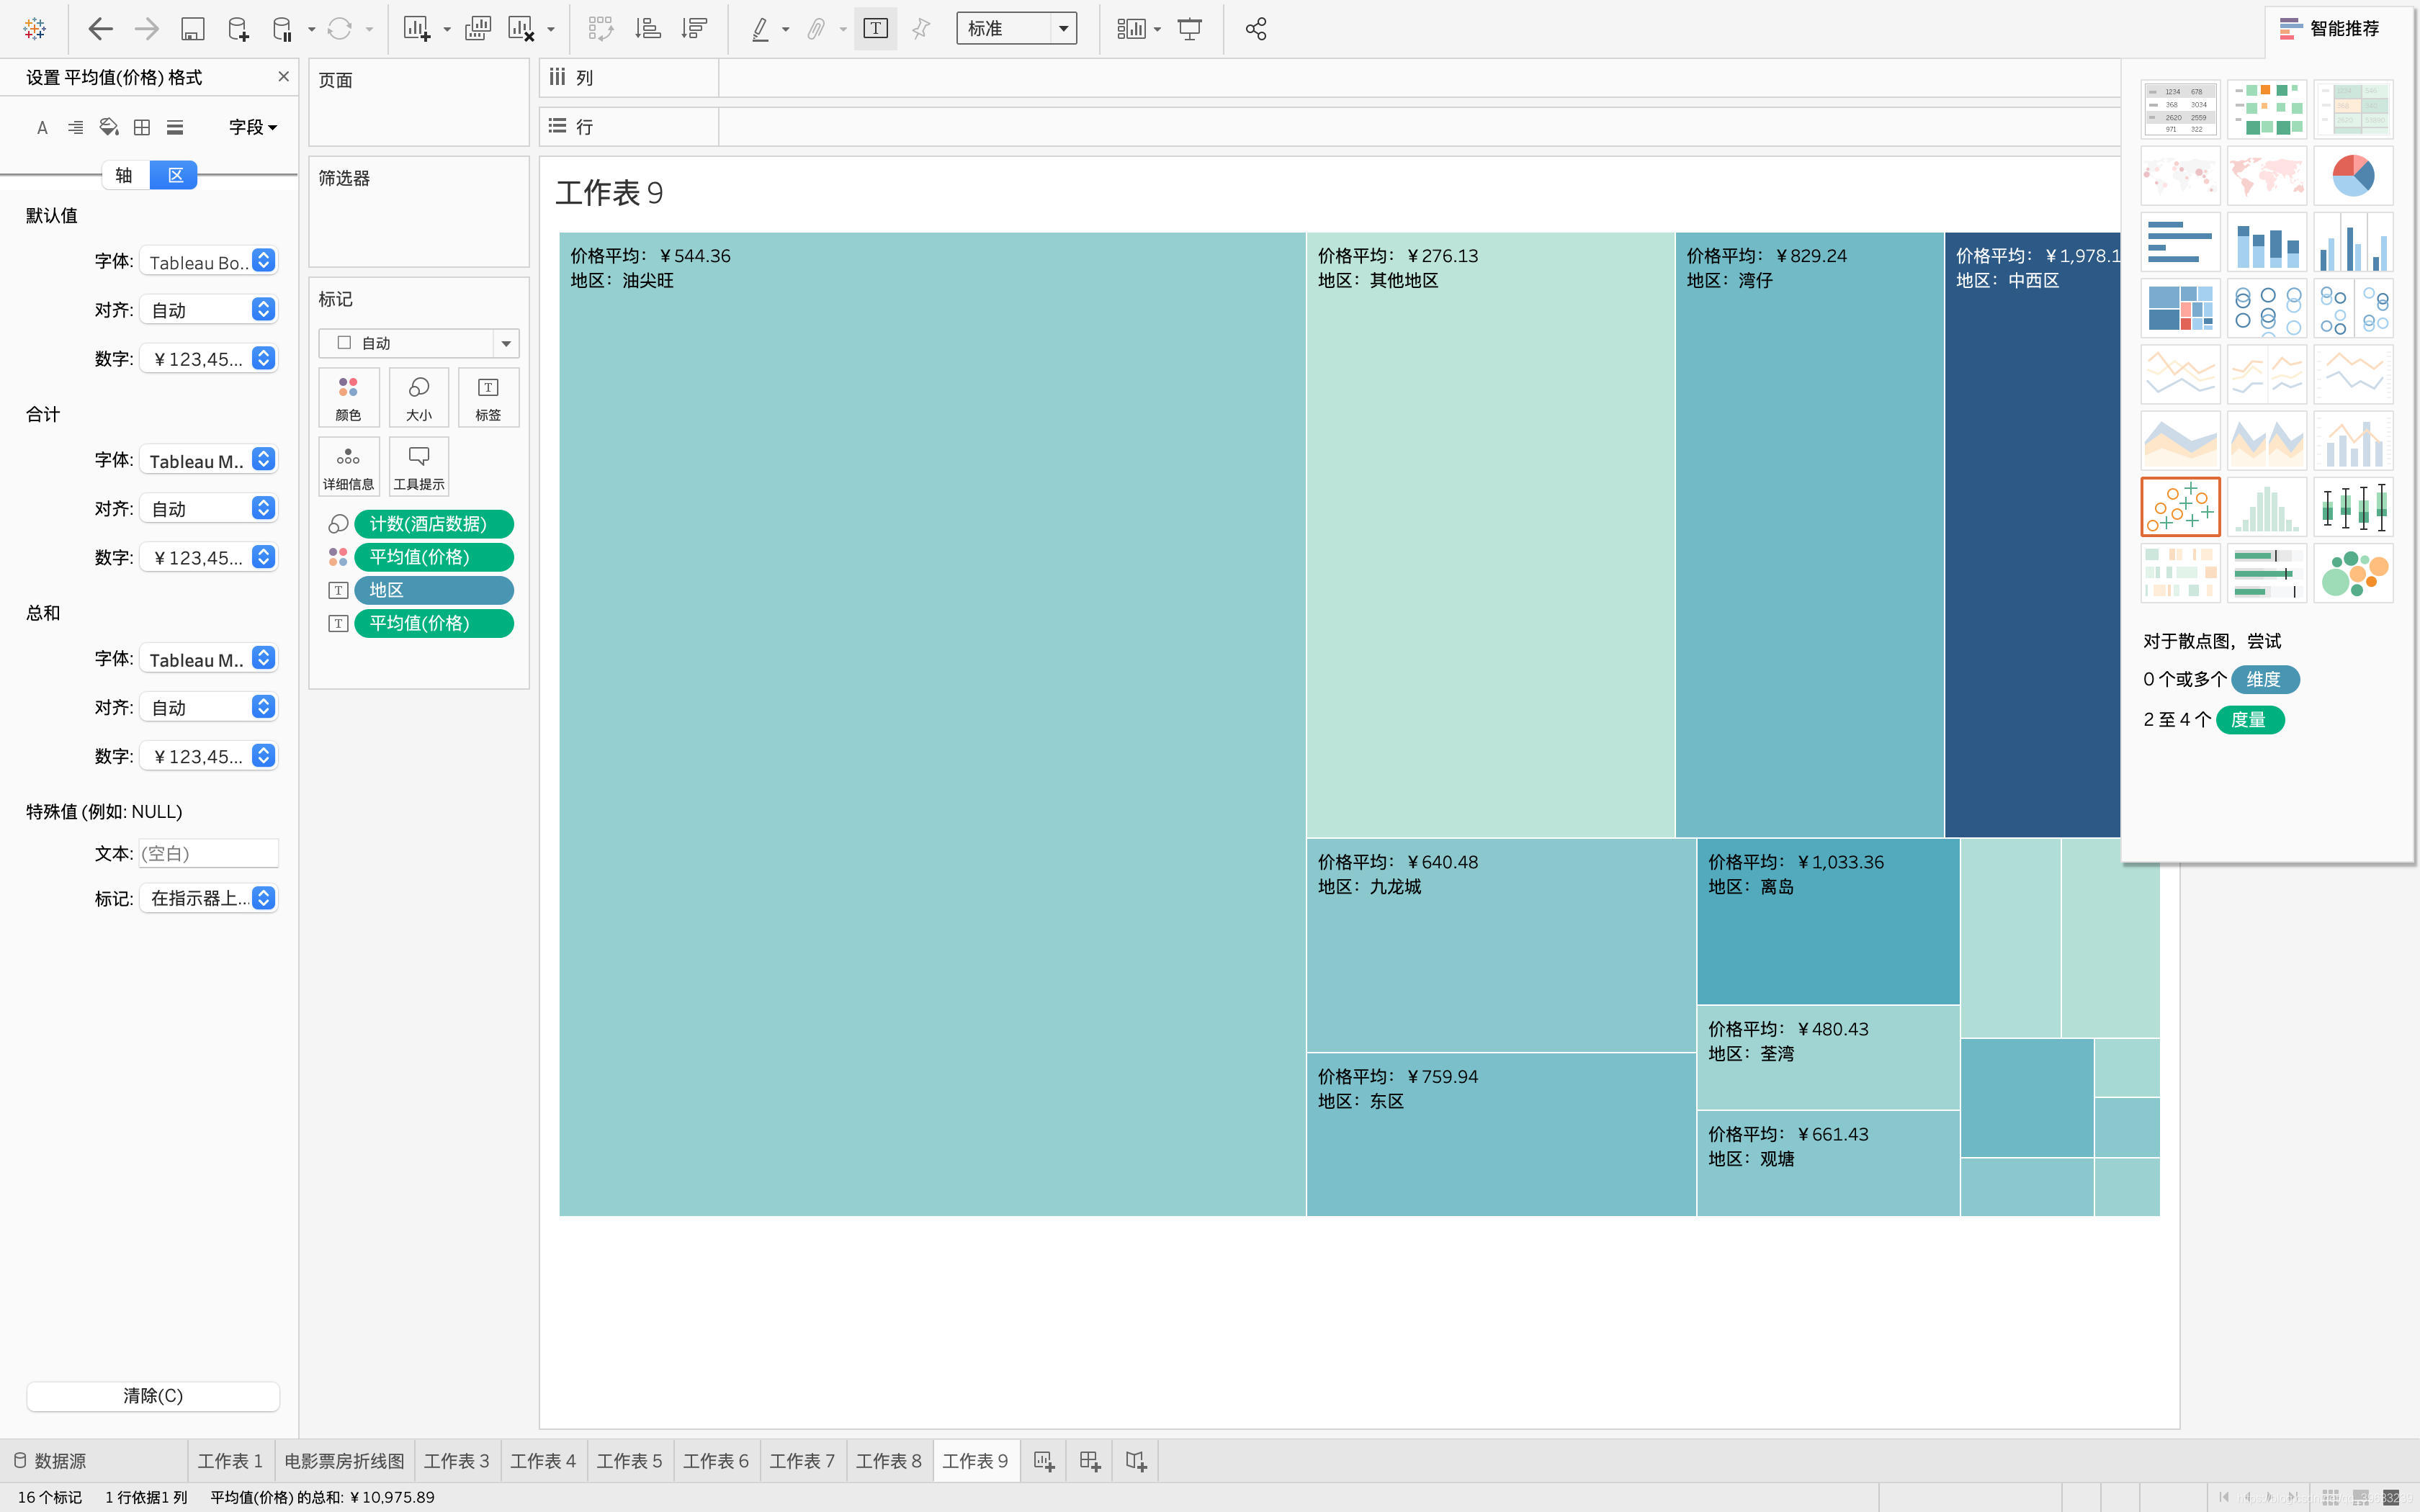
Task: Click the undo back arrow icon
Action: 100,29
